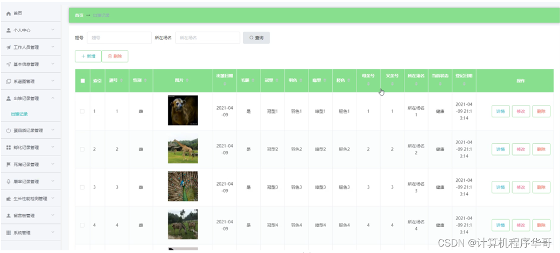Sort by 出雏日期 using its sort arrows
This screenshot has width=560, height=253.
tap(225, 84)
